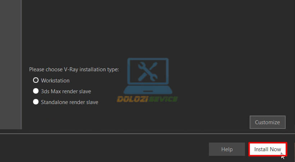Screen dimensions: 295x162
Task: Click the horizontal divider above footer buttons
Action: click(x=147, y=134)
